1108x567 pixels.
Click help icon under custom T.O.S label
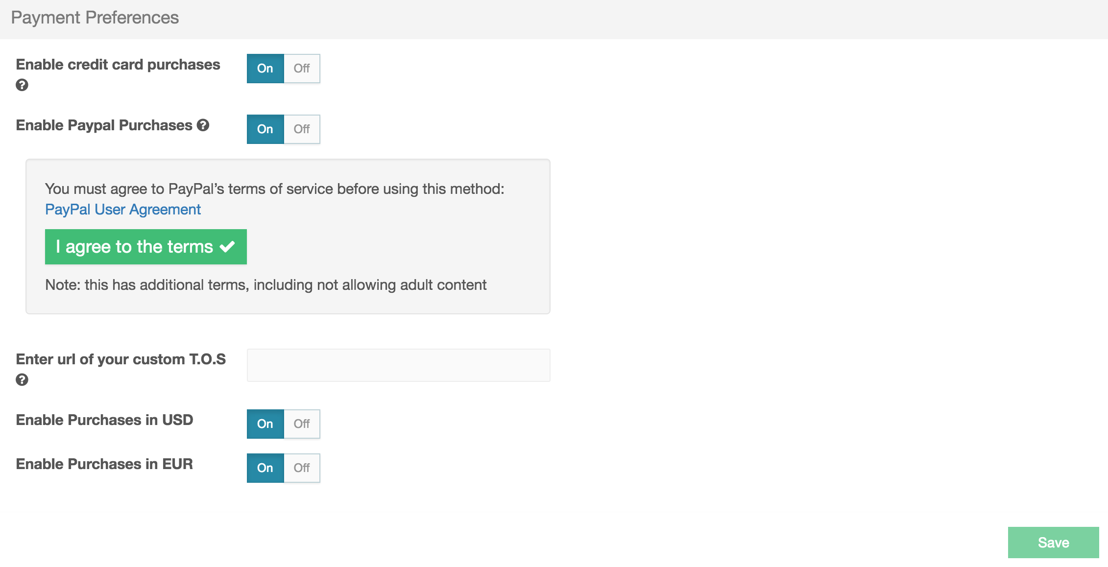(22, 380)
